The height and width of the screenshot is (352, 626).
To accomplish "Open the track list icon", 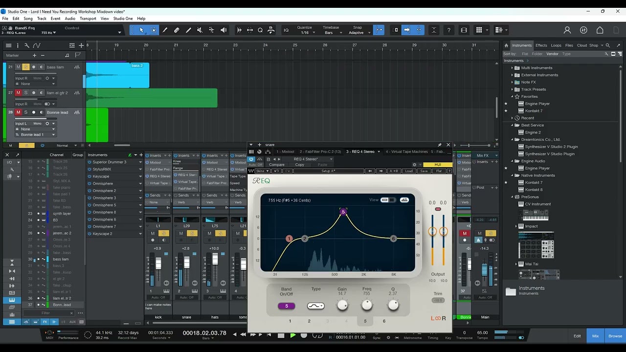I will click(8, 45).
